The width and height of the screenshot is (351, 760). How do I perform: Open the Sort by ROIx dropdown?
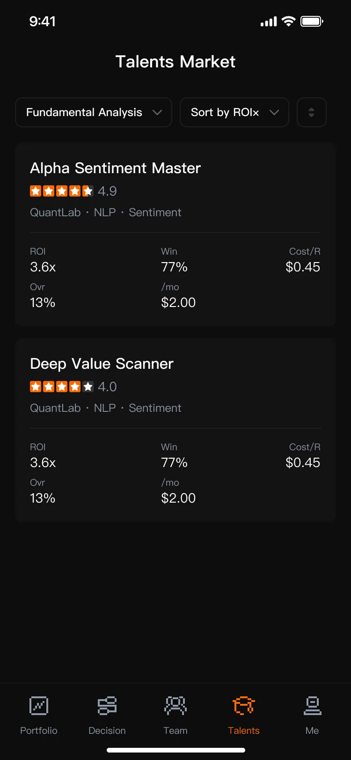click(x=234, y=112)
